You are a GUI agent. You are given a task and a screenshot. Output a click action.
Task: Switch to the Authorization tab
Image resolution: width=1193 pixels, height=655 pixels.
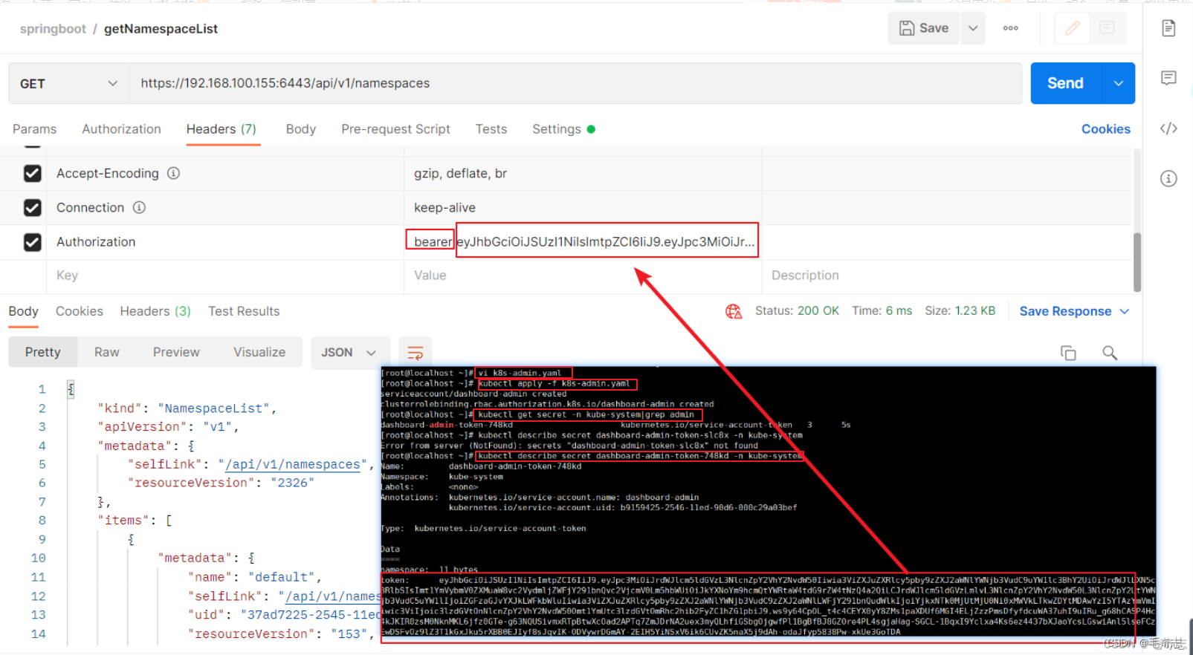[x=121, y=129]
